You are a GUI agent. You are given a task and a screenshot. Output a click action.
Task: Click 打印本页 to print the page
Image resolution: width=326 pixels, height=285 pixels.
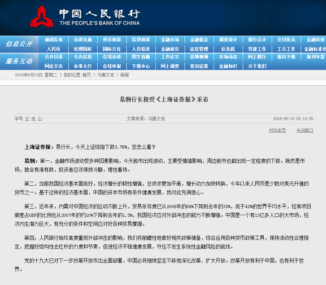point(277,130)
